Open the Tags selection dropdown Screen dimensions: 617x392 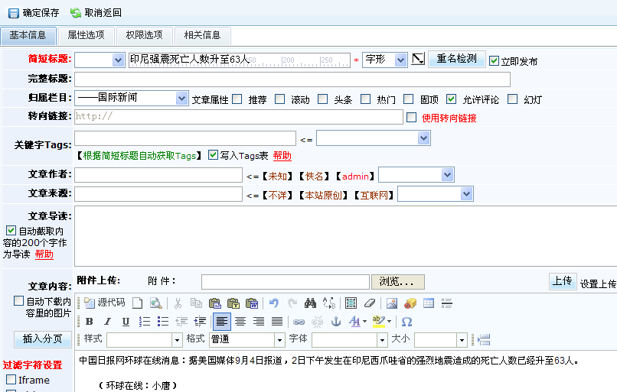[373, 138]
